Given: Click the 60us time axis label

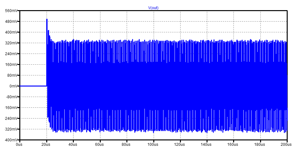Looking at the screenshot, I should click(99, 145).
